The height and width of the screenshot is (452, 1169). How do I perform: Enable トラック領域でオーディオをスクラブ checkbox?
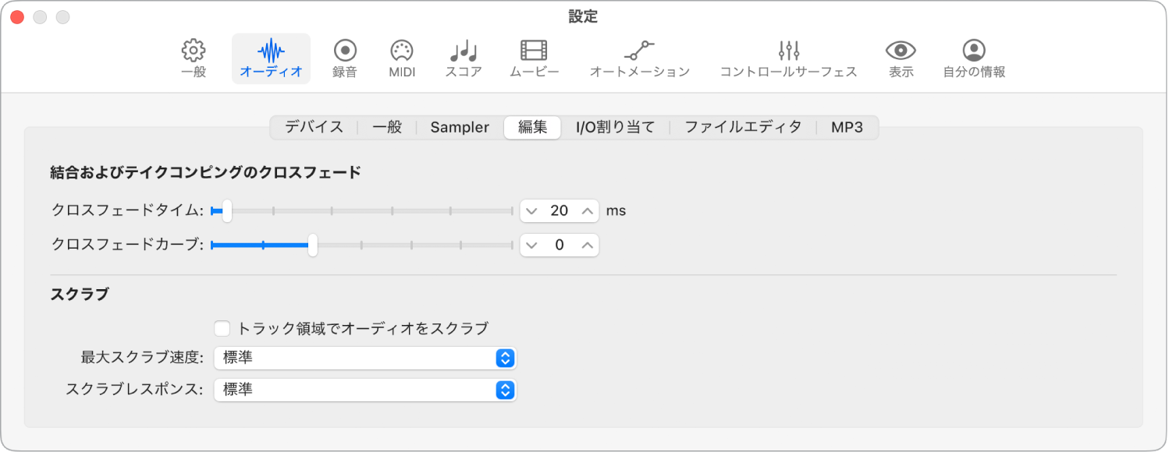point(222,329)
